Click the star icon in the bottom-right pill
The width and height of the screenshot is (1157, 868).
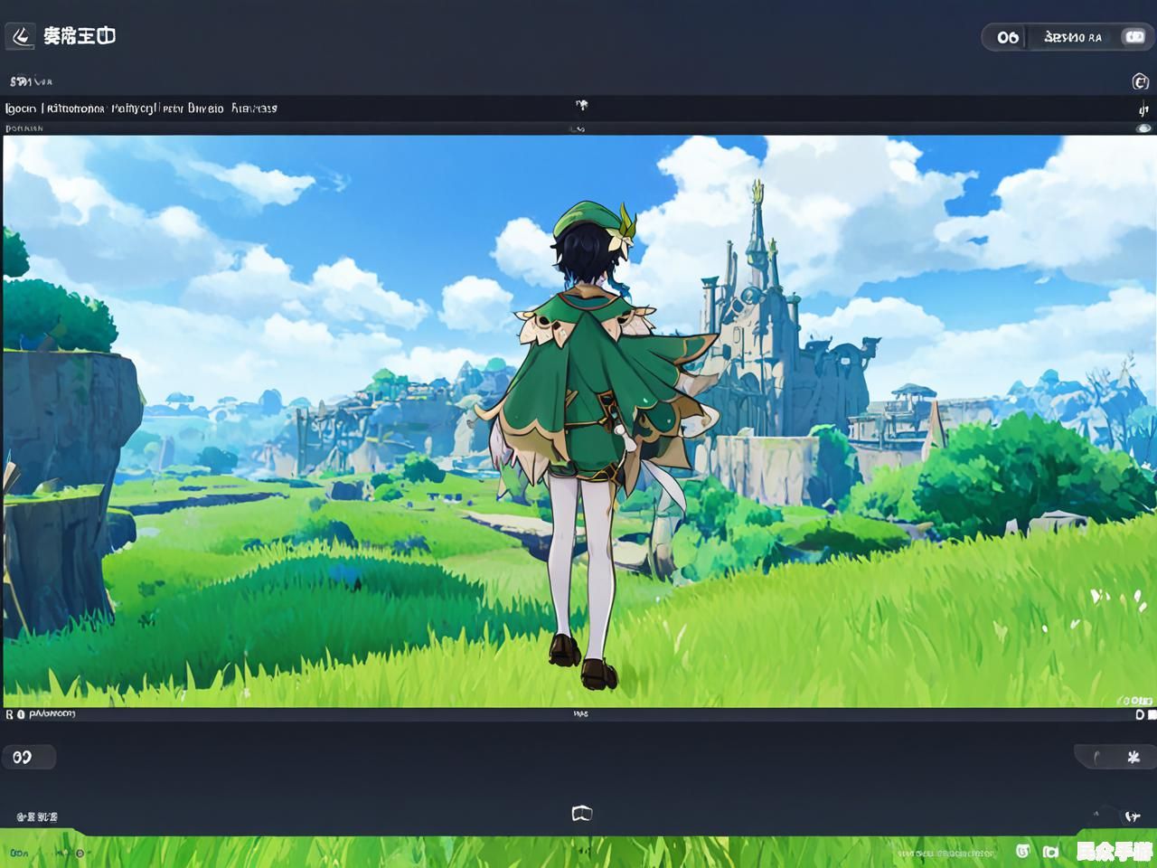1133,757
